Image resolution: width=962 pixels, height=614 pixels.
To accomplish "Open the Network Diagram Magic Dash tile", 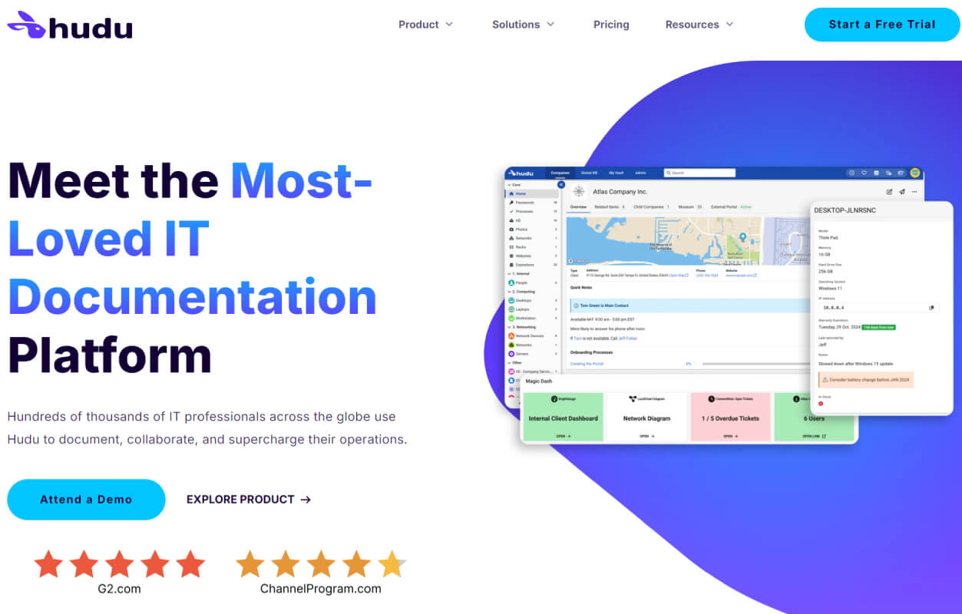I will (646, 418).
